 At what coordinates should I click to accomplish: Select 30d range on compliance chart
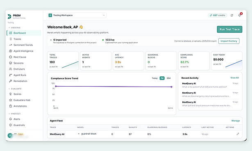click(x=168, y=78)
